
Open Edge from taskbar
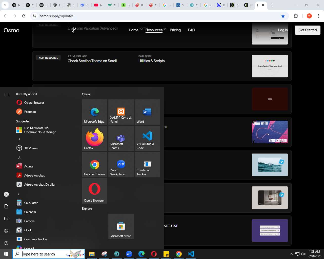[141, 254]
